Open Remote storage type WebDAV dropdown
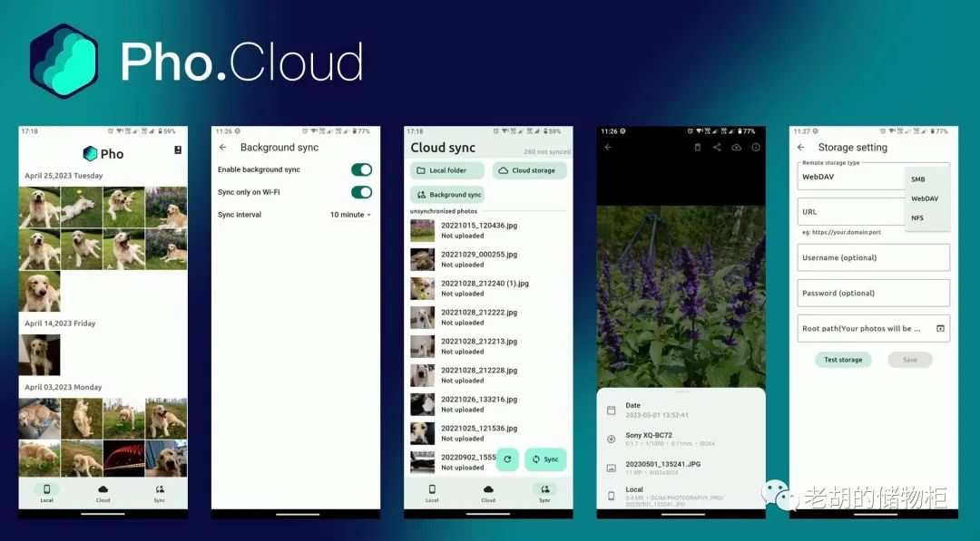980x541 pixels. pyautogui.click(x=873, y=177)
